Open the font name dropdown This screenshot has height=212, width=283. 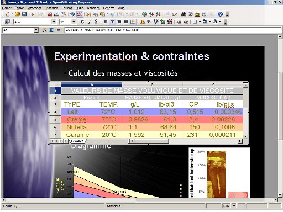click(54, 22)
